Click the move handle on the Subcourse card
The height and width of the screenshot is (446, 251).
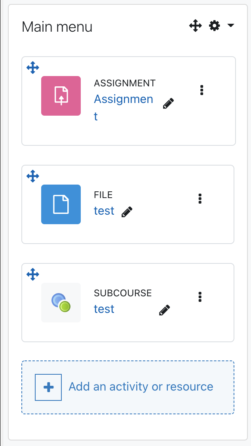[33, 274]
